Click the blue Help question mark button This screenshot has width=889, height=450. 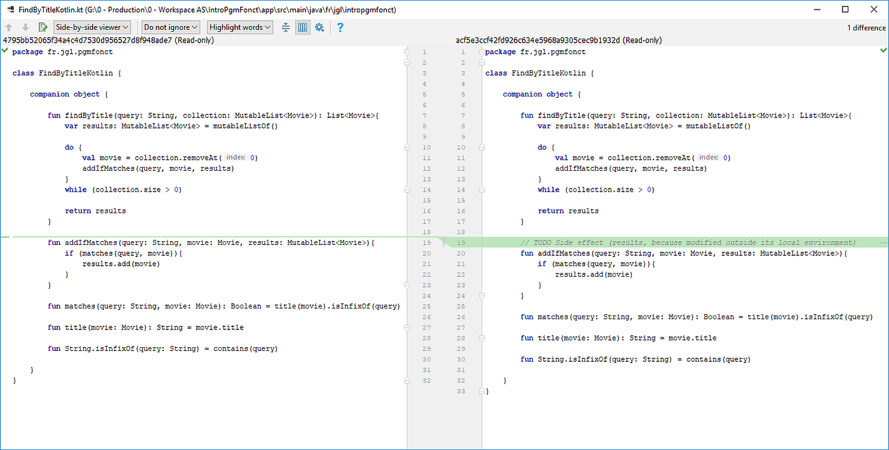(x=340, y=27)
